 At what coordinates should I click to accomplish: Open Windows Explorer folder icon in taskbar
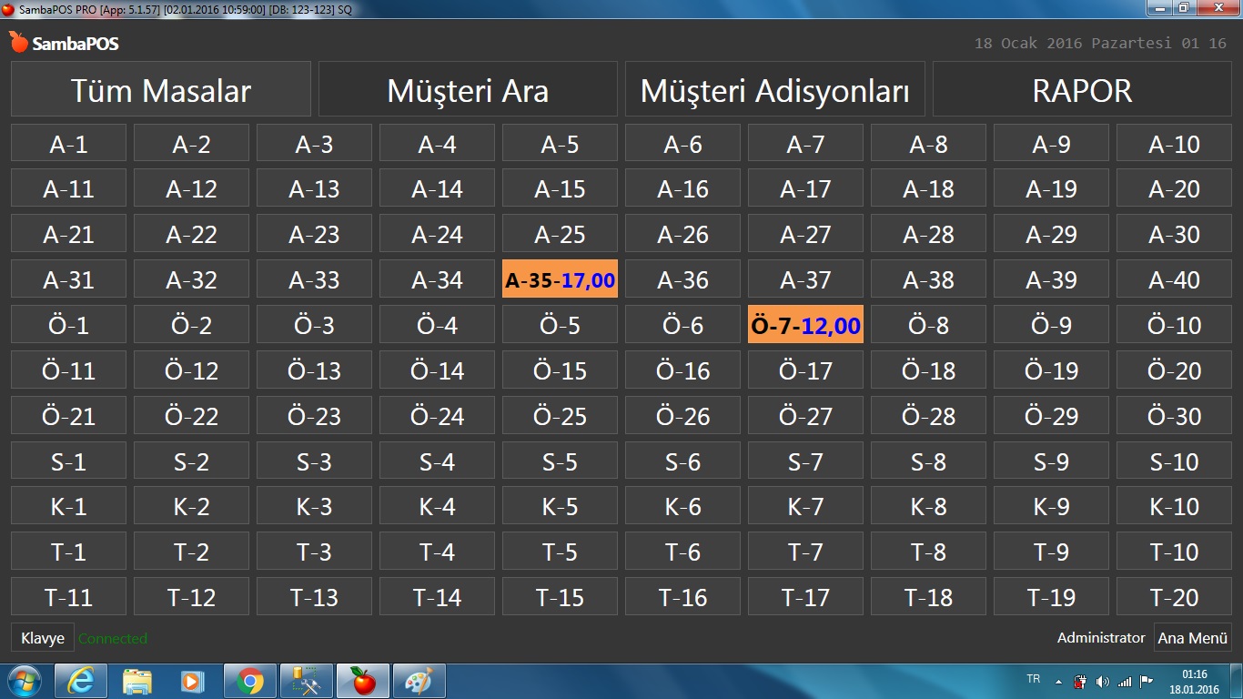pos(136,681)
